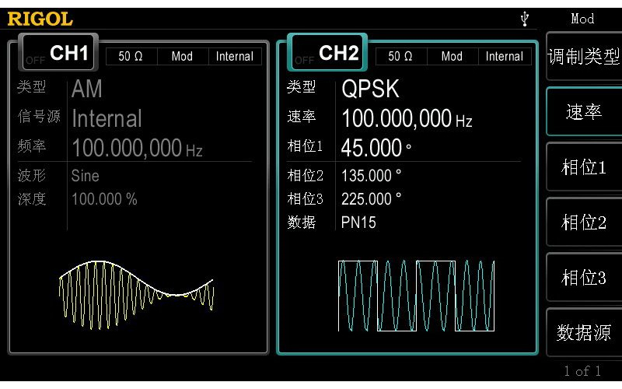
Task: Click the CH2 相位2 135.000° value
Action: (x=372, y=176)
